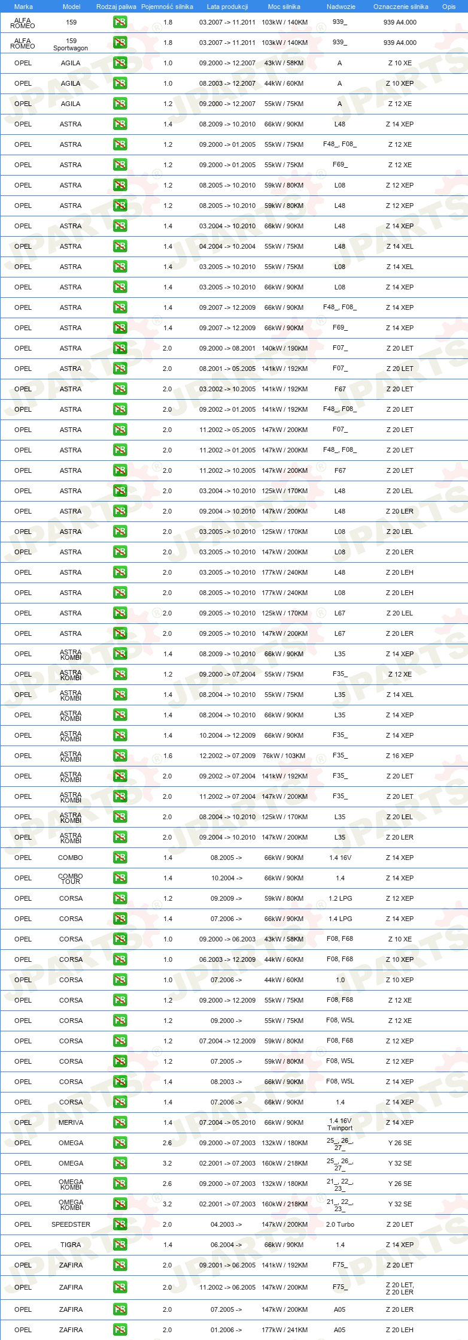Select the TIGRA model cell
Image resolution: width=468 pixels, height=1340 pixels.
click(x=71, y=1245)
